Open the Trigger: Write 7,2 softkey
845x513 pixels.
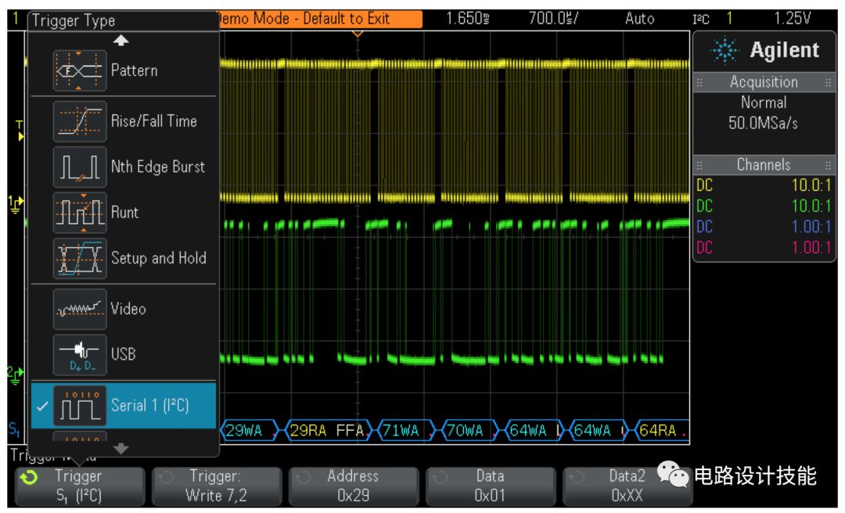click(217, 486)
